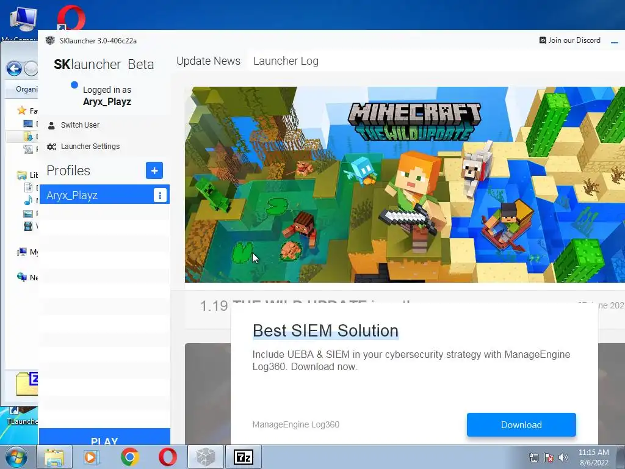Open the Aryx_Playz profile options menu
625x469 pixels.
point(160,195)
